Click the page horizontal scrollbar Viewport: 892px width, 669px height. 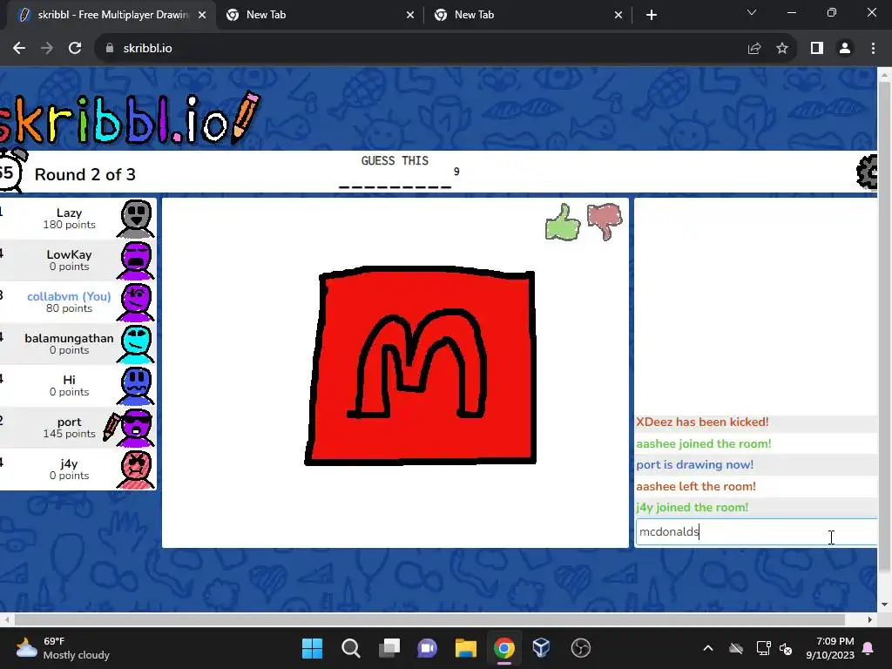tap(429, 619)
